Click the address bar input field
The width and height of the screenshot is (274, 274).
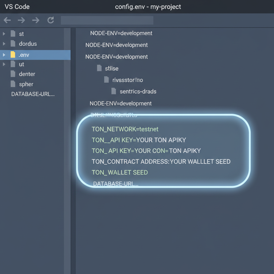coord(107,20)
